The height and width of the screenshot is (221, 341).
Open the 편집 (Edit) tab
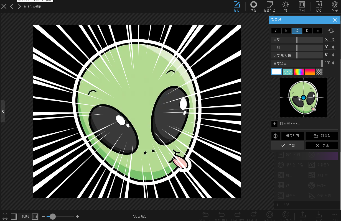tap(236, 6)
